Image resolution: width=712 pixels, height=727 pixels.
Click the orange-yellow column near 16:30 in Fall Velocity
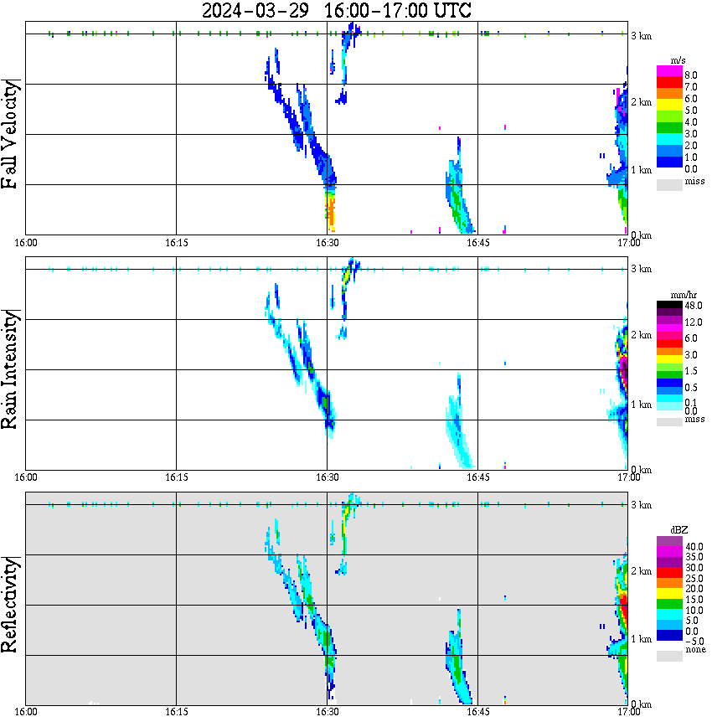[x=330, y=211]
